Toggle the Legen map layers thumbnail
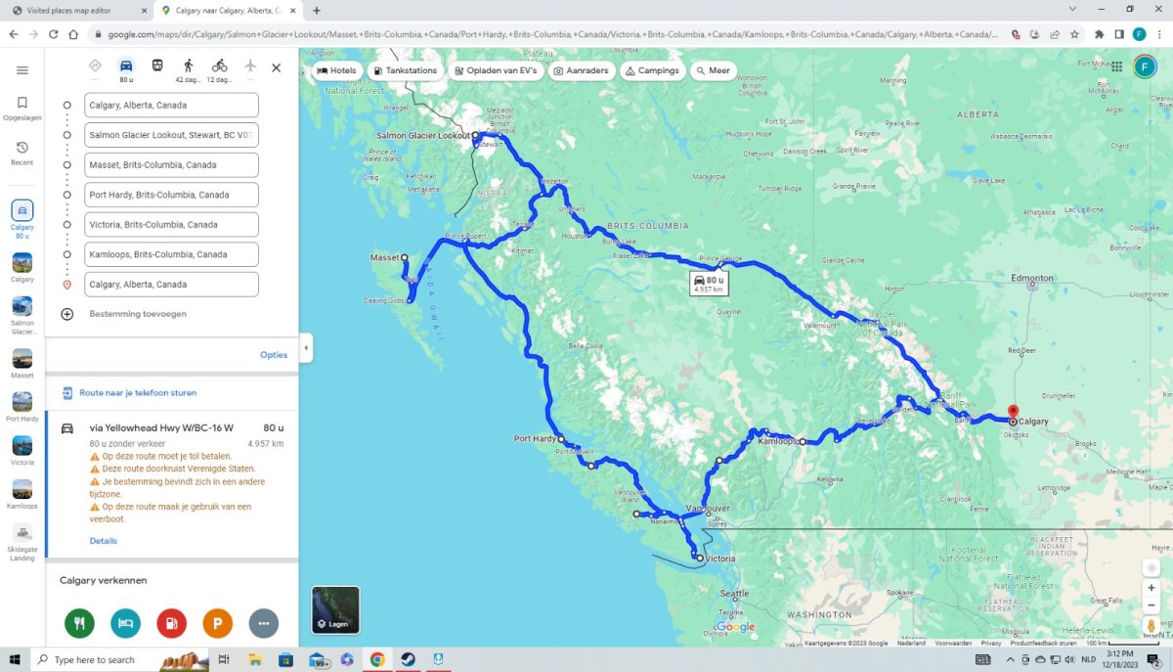The image size is (1173, 672). click(335, 609)
